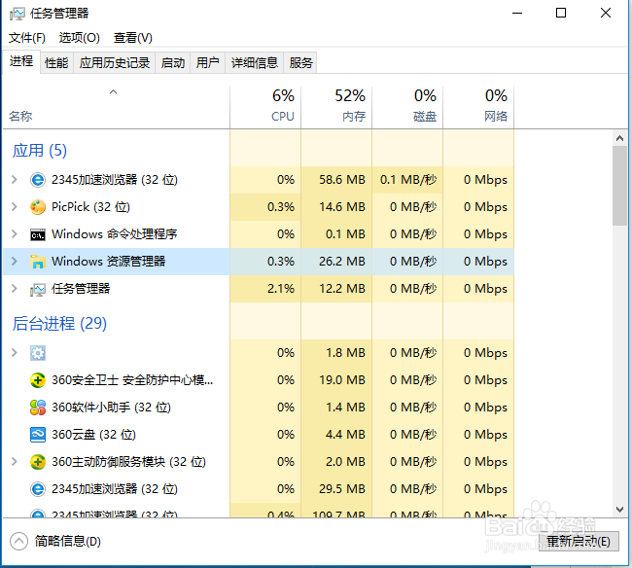
Task: Click the 360软件小助手 colorful icon
Action: pyautogui.click(x=38, y=408)
